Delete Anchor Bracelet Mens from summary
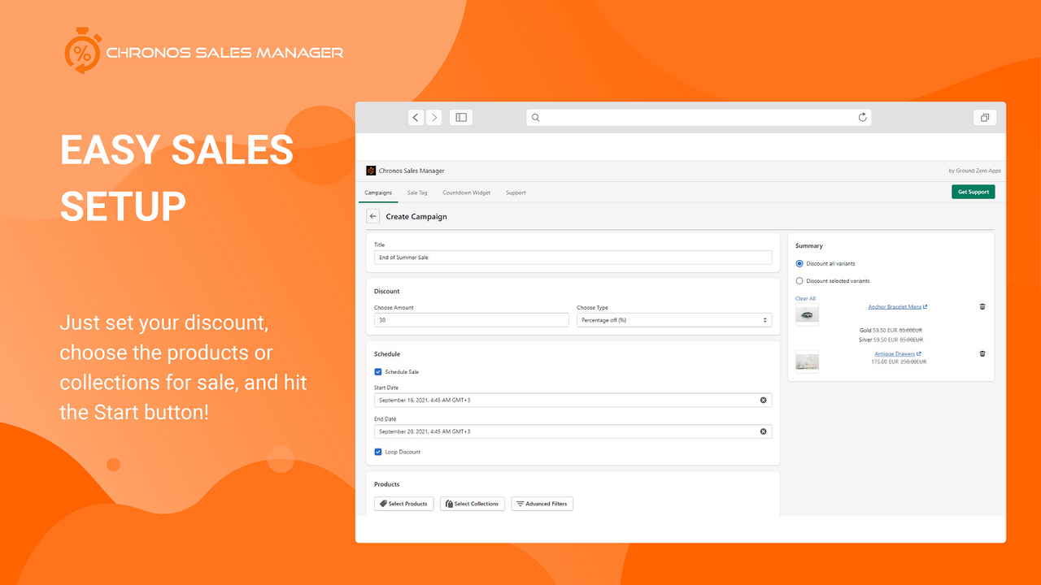Image resolution: width=1041 pixels, height=585 pixels. pos(982,307)
